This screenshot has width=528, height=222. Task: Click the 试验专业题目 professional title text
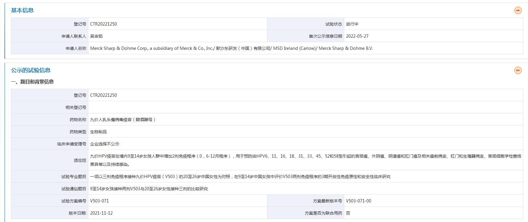pyautogui.click(x=240, y=177)
